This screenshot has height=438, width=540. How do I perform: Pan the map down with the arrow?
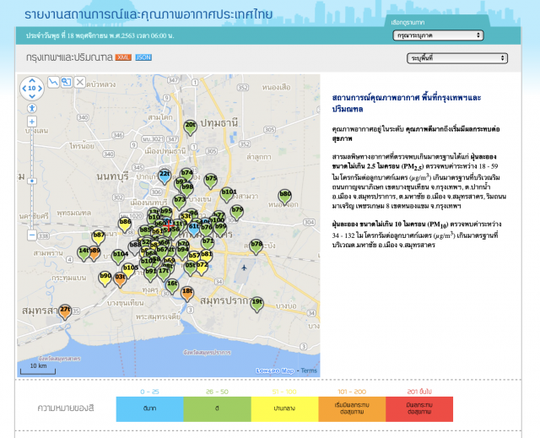pyautogui.click(x=32, y=96)
